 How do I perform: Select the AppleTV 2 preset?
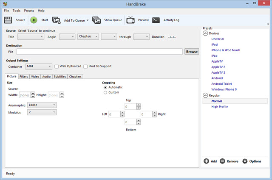(x=218, y=67)
